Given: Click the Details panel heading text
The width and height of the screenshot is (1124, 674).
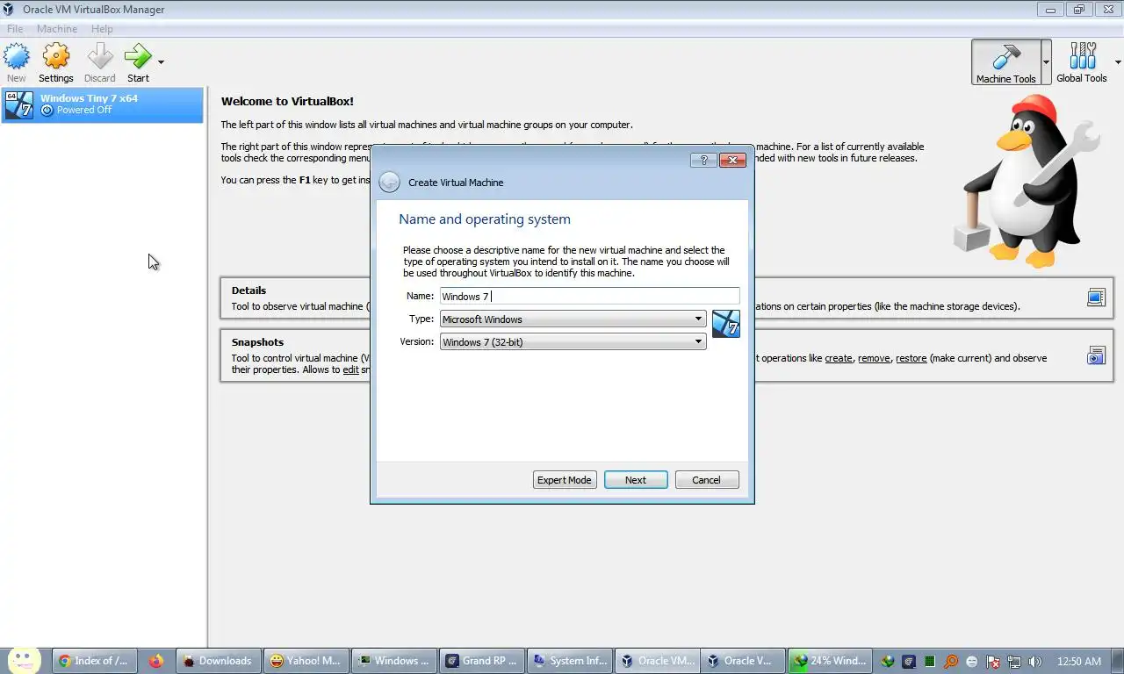Looking at the screenshot, I should pos(249,290).
